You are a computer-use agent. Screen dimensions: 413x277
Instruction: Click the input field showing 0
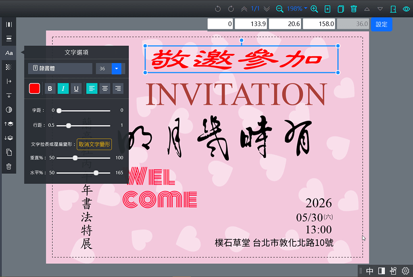[220, 24]
